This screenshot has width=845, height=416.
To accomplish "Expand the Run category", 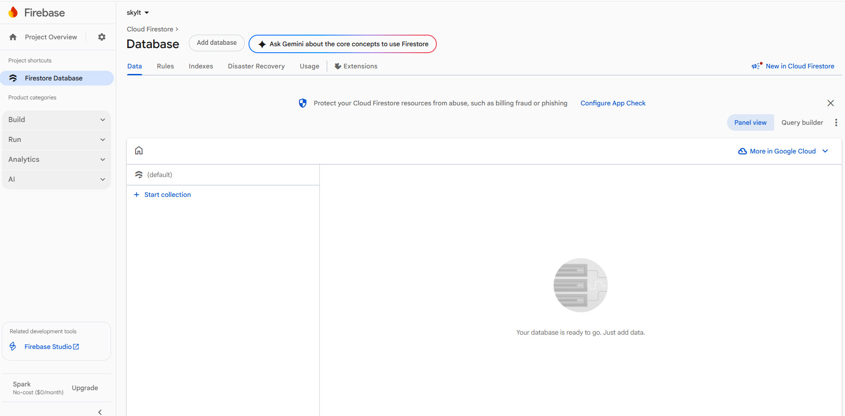I will (56, 140).
